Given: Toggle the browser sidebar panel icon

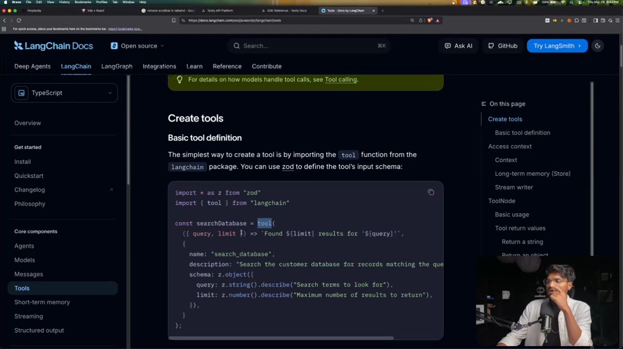Looking at the screenshot, I should click(x=595, y=20).
